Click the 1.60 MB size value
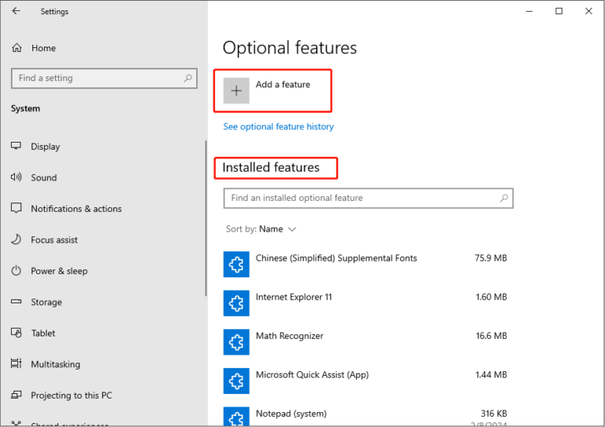The height and width of the screenshot is (427, 605). 492,297
